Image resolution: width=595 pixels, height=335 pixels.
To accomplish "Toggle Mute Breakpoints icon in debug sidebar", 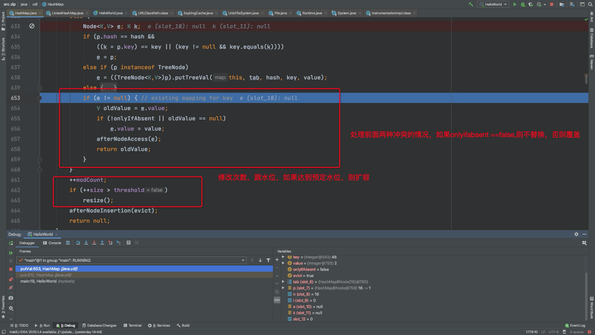I will point(11,288).
